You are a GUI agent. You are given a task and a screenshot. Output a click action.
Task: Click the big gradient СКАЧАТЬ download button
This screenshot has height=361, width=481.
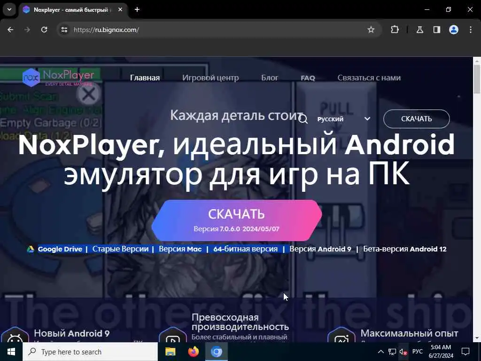point(237,220)
